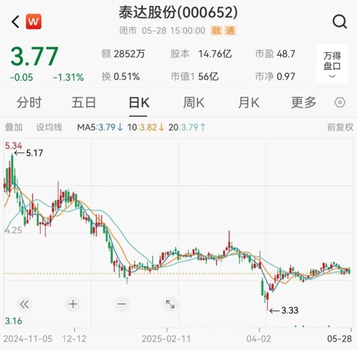Expand chart to fullscreen icon
357x350 pixels.
pos(170,304)
